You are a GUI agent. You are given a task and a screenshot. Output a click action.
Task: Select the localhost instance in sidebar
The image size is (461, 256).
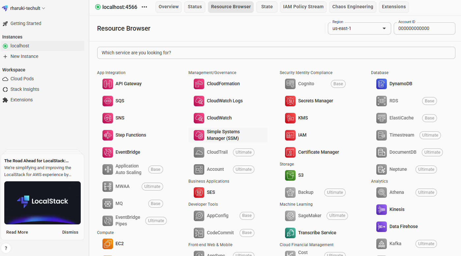point(42,46)
